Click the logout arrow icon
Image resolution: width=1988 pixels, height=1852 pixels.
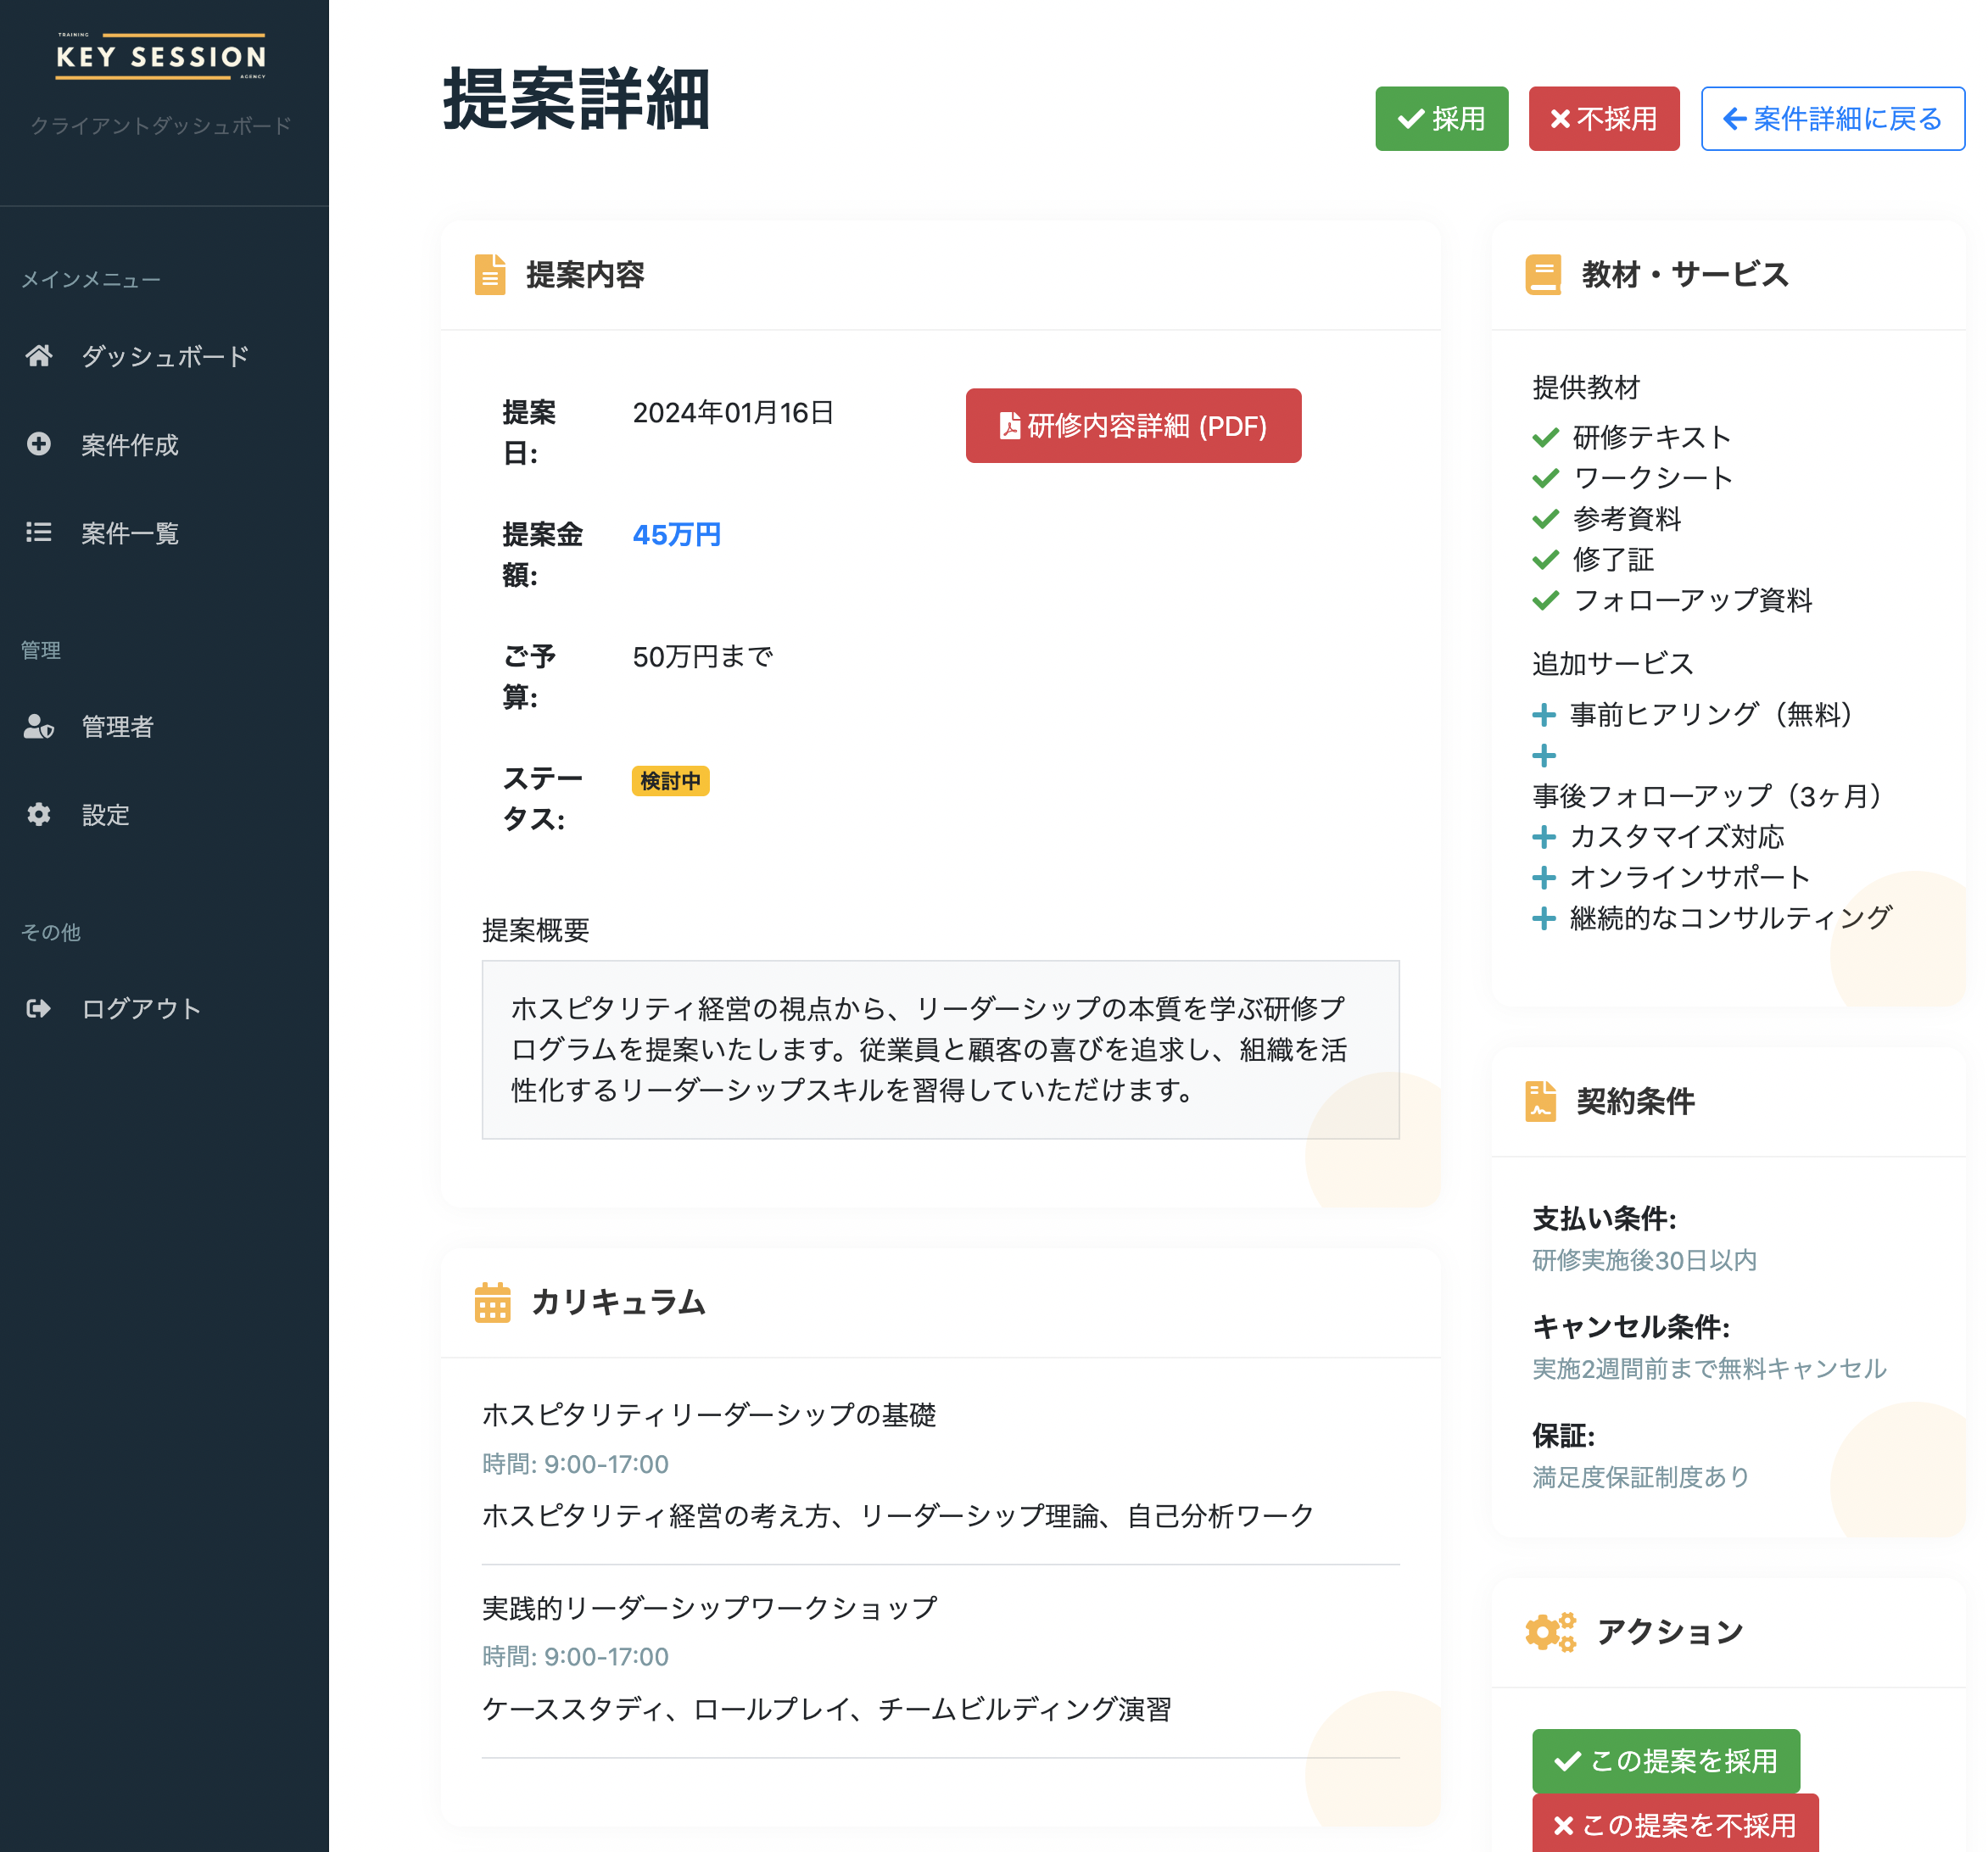(x=39, y=1008)
